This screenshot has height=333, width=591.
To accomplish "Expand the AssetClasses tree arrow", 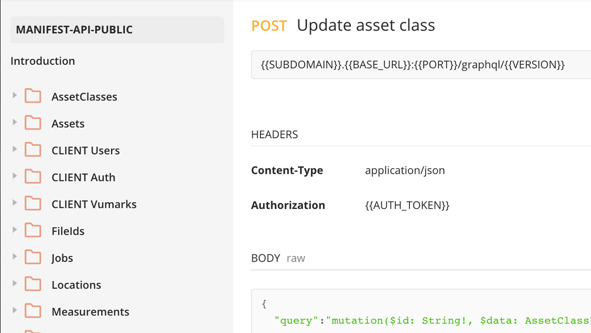I will (x=15, y=95).
